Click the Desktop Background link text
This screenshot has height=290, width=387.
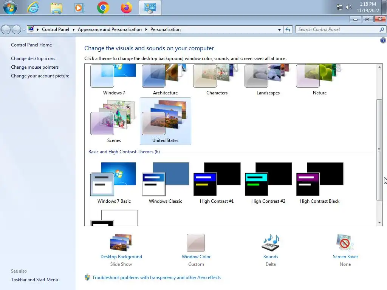(x=121, y=257)
